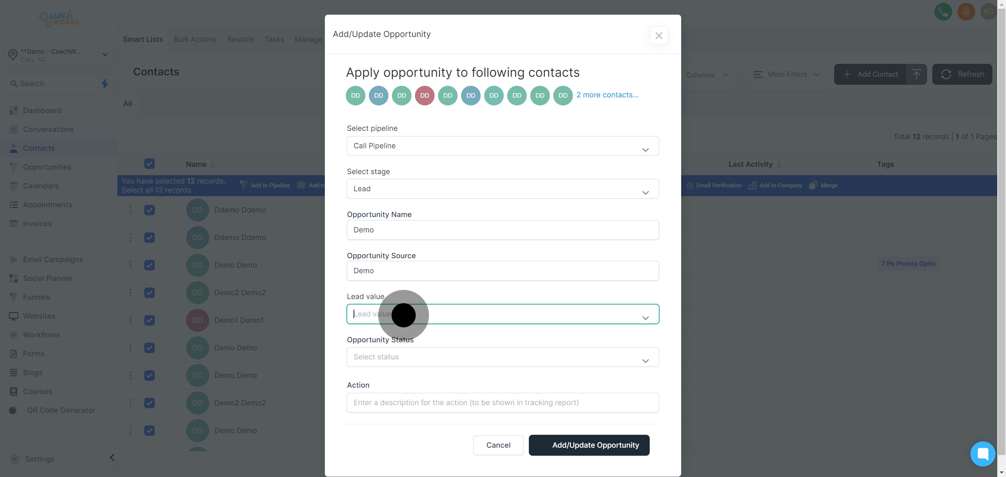Collapse the sidebar with the left chevron

pyautogui.click(x=112, y=457)
